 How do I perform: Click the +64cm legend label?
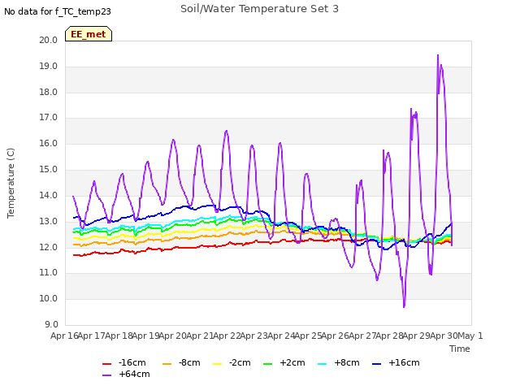click(x=134, y=374)
